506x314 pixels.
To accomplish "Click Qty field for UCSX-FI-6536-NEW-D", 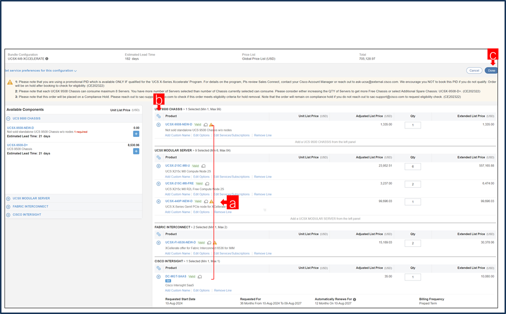I will click(413, 243).
